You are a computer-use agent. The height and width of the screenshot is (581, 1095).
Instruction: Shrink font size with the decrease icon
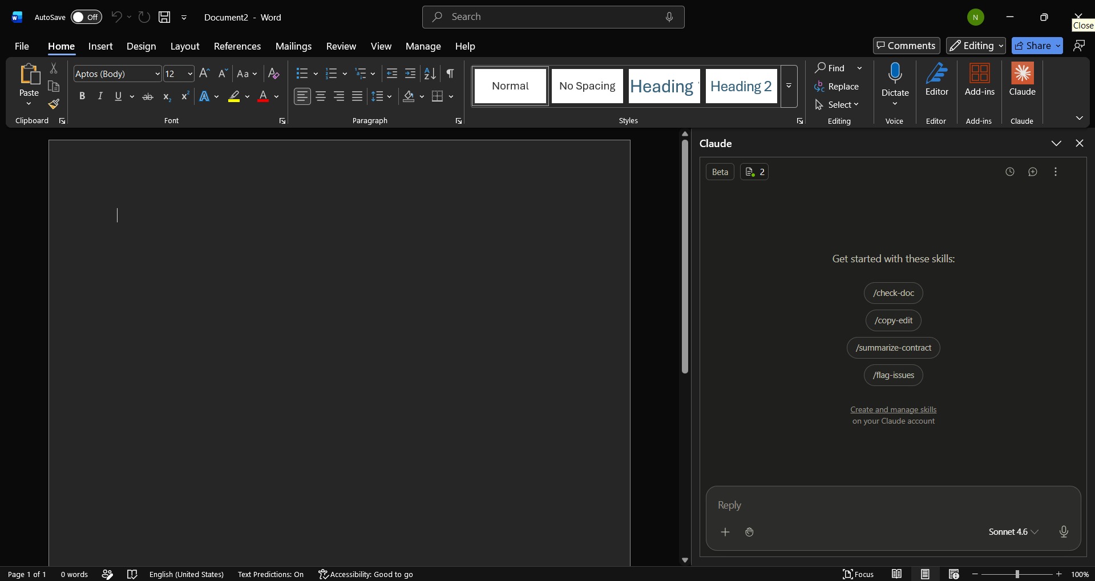223,74
